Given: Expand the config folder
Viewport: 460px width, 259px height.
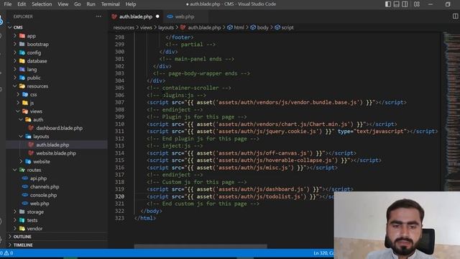Looking at the screenshot, I should [34, 53].
